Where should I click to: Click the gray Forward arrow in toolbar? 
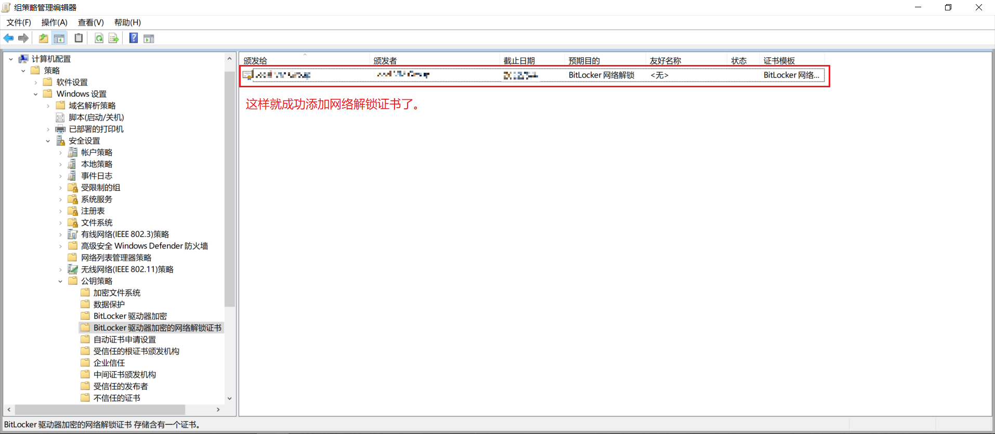[23, 38]
